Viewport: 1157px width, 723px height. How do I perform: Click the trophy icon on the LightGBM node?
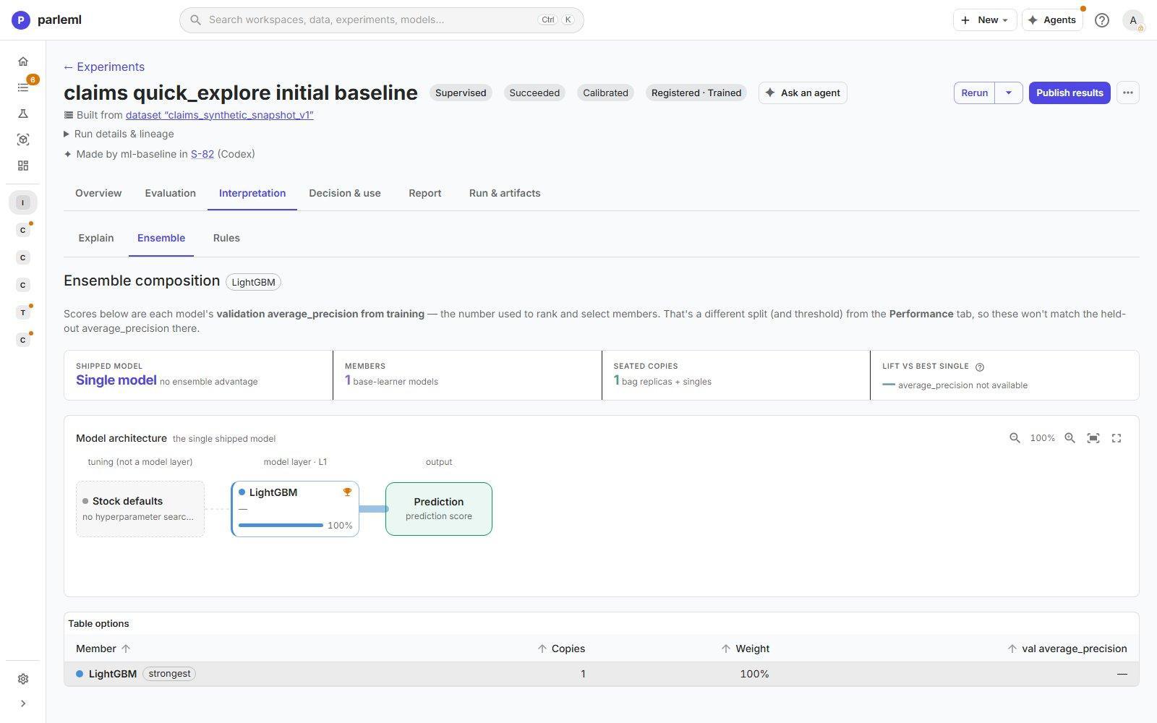[347, 492]
